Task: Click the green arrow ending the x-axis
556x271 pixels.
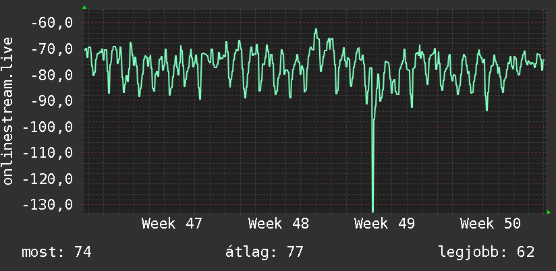Action: pyautogui.click(x=549, y=212)
